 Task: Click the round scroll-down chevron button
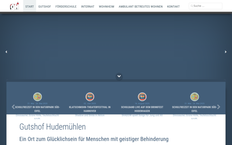point(119,76)
